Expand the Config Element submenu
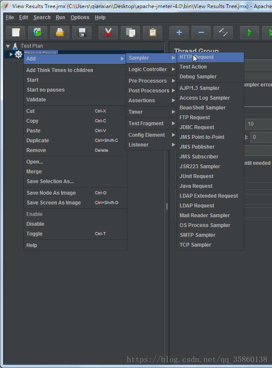The image size is (272, 368). (152, 135)
